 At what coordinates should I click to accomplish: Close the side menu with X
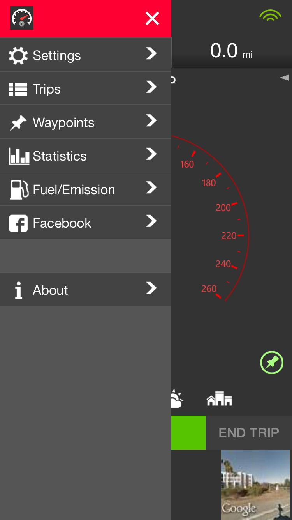click(x=152, y=18)
